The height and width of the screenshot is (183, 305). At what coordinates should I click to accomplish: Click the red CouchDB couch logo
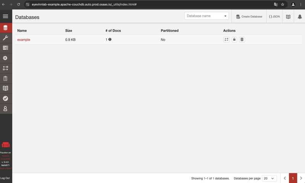pyautogui.click(x=6, y=145)
